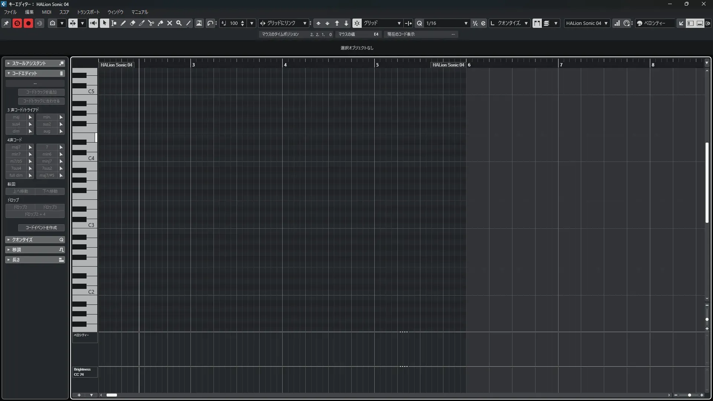Screen dimensions: 713x401
Task: Click the horizontal zoom slider handle
Action: tap(690, 395)
